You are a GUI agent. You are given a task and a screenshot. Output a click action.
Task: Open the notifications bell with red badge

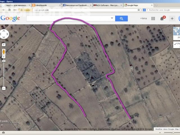click(163, 18)
